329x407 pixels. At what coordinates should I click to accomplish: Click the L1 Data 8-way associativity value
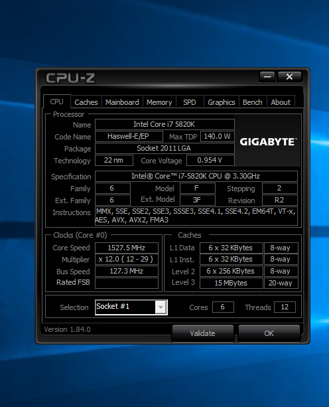[x=281, y=248]
